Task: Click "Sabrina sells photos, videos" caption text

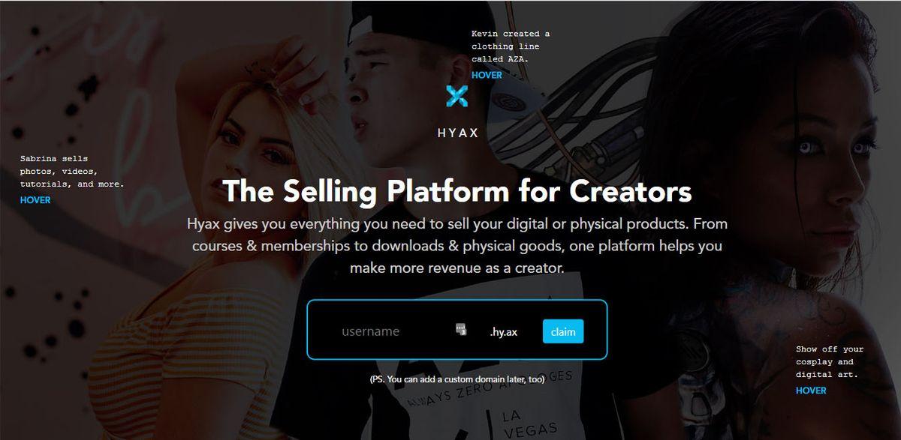Action: point(72,171)
